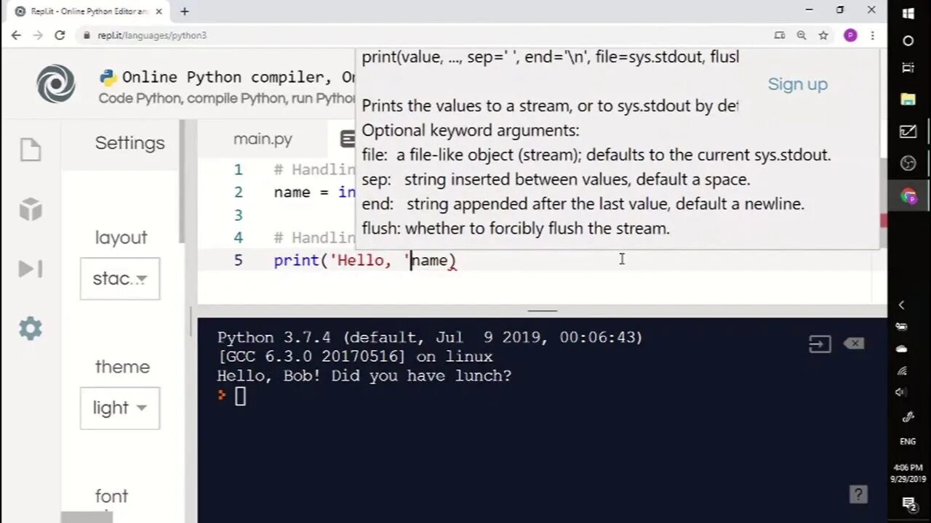Switch to the main.py tab
Viewport: 931px width, 523px height.
pyautogui.click(x=263, y=139)
